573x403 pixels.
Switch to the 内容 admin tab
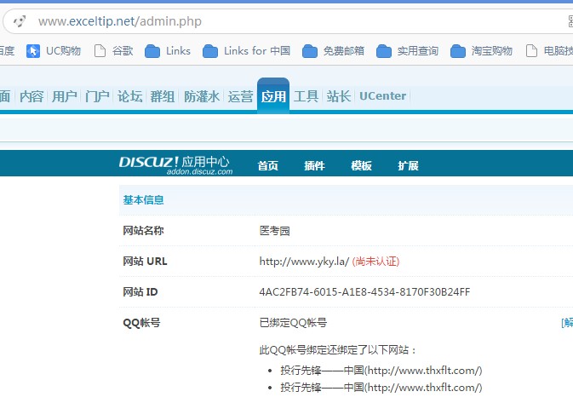coord(32,96)
